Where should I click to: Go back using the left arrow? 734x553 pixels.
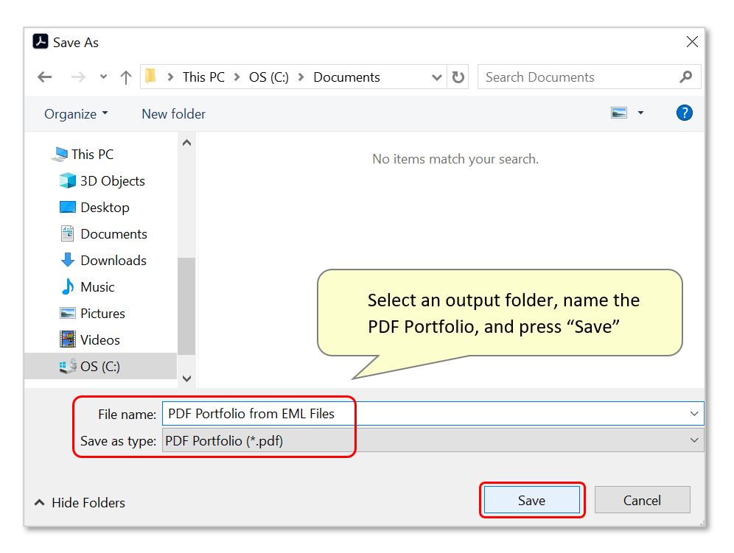44,77
